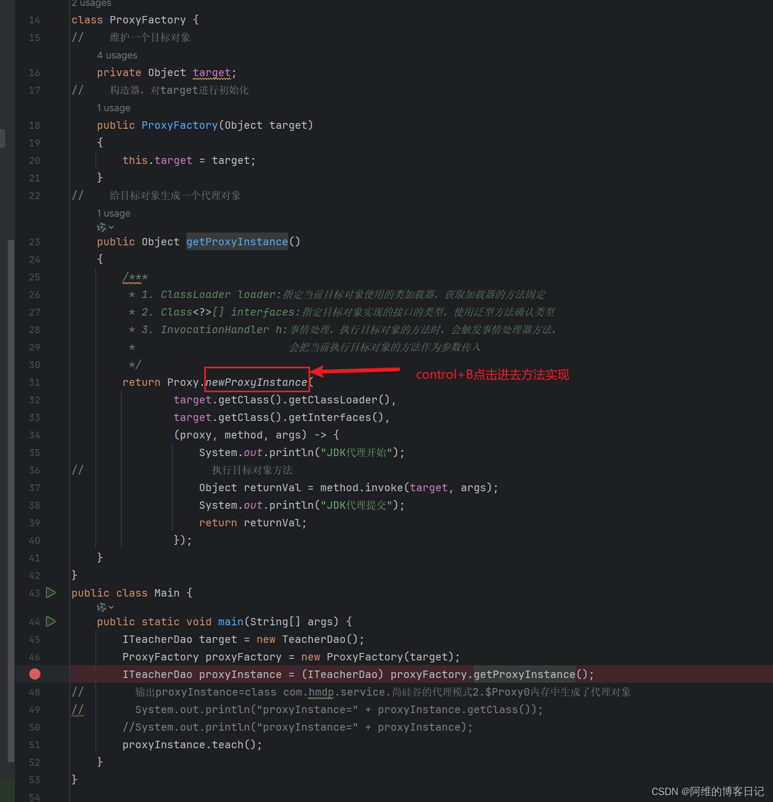The image size is (773, 802).
Task: Click comment "给目标对象生成一个代理对象"
Action: 176,195
